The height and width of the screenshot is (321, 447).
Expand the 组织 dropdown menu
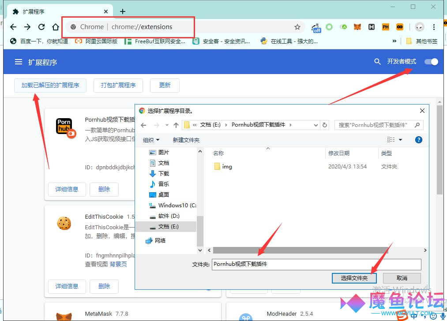coord(151,140)
